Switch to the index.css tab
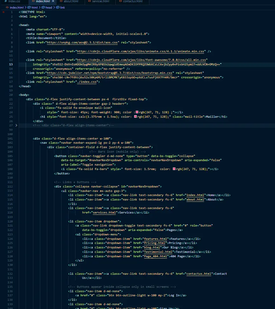The image size is (275, 309). click(x=14, y=2)
